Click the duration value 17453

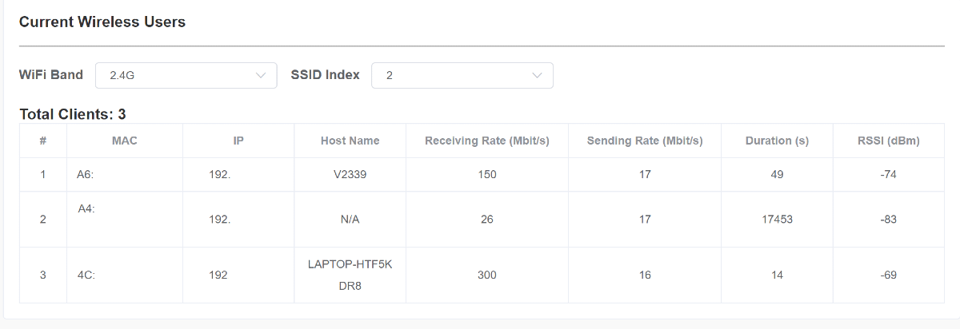coord(777,219)
